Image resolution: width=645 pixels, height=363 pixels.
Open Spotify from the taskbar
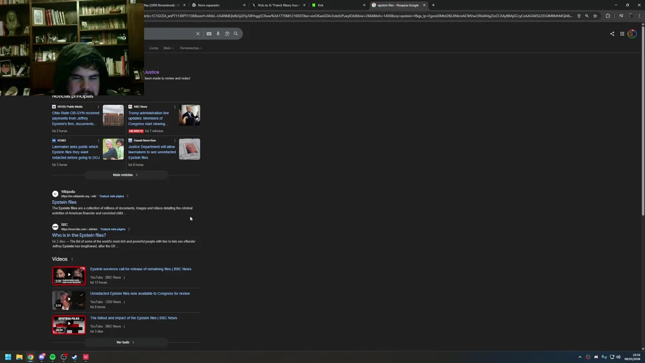[52, 357]
